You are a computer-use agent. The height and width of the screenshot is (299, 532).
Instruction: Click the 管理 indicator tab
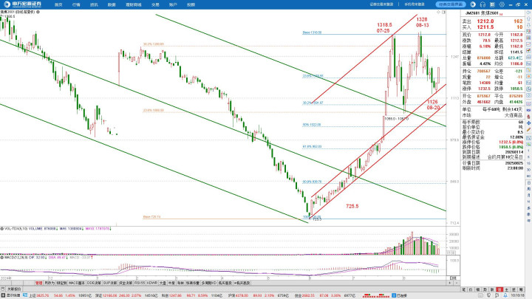[38, 282]
